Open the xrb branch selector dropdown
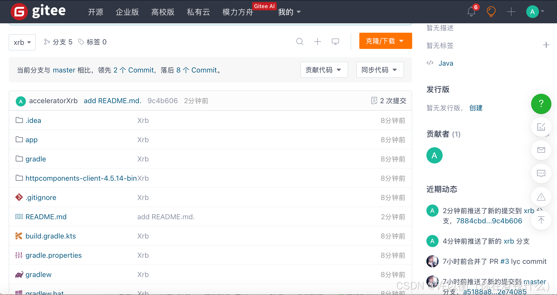The height and width of the screenshot is (295, 557). [22, 42]
